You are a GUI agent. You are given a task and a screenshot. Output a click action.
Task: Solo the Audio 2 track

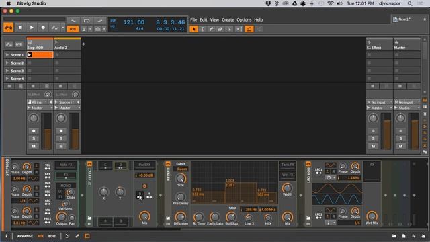point(61,138)
